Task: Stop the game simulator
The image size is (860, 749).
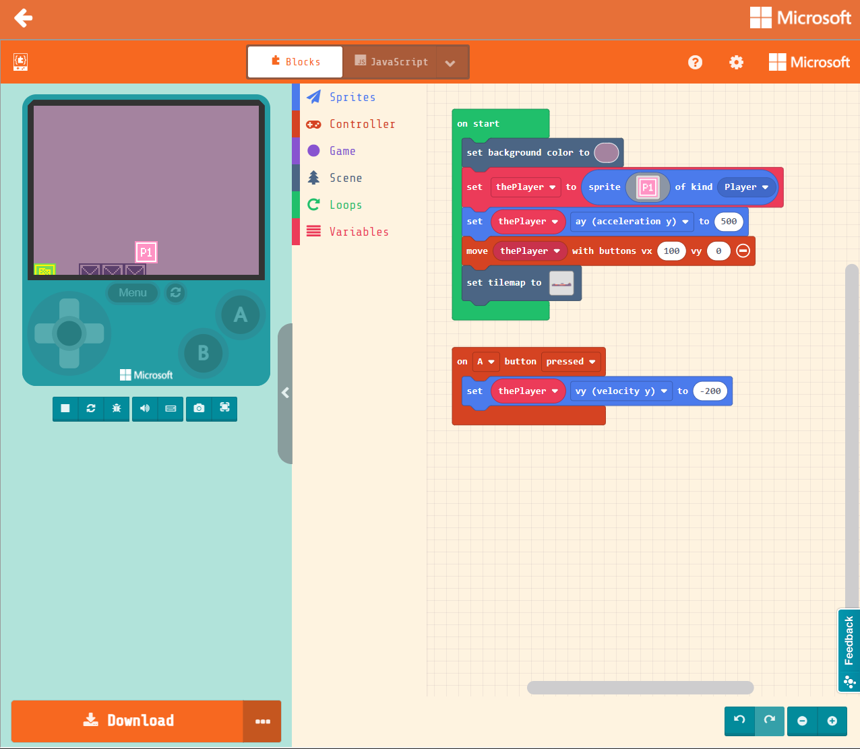Action: click(64, 409)
